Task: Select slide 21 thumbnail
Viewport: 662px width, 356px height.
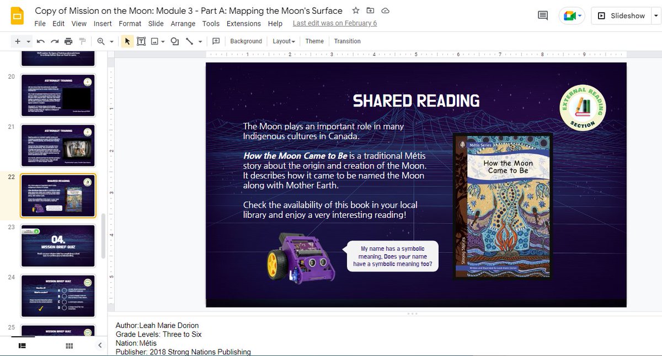Action: [58, 145]
